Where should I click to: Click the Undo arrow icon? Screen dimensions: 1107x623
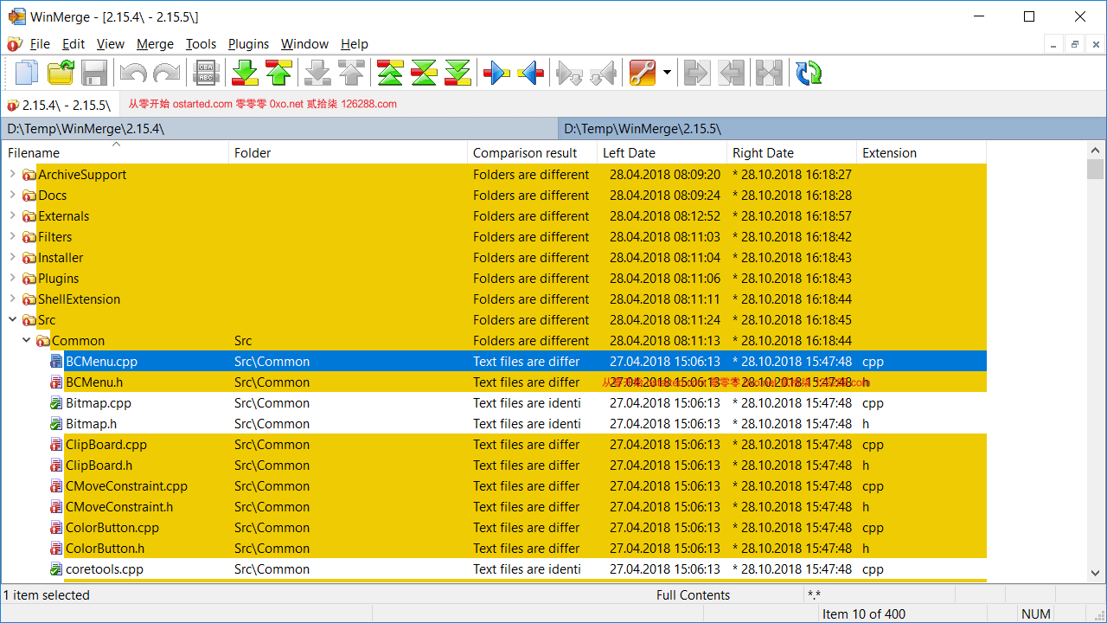(x=132, y=73)
